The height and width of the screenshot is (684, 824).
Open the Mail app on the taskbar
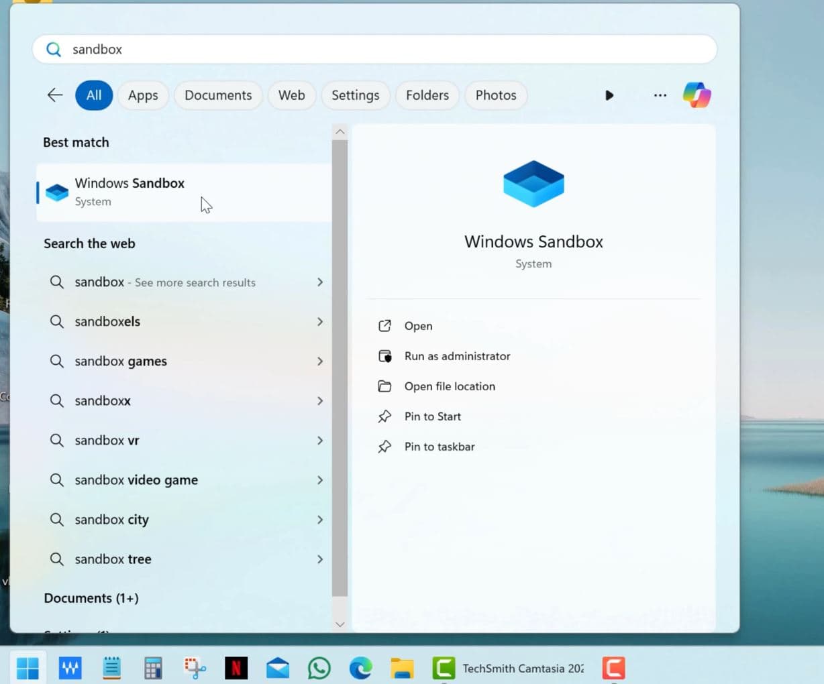pos(278,668)
